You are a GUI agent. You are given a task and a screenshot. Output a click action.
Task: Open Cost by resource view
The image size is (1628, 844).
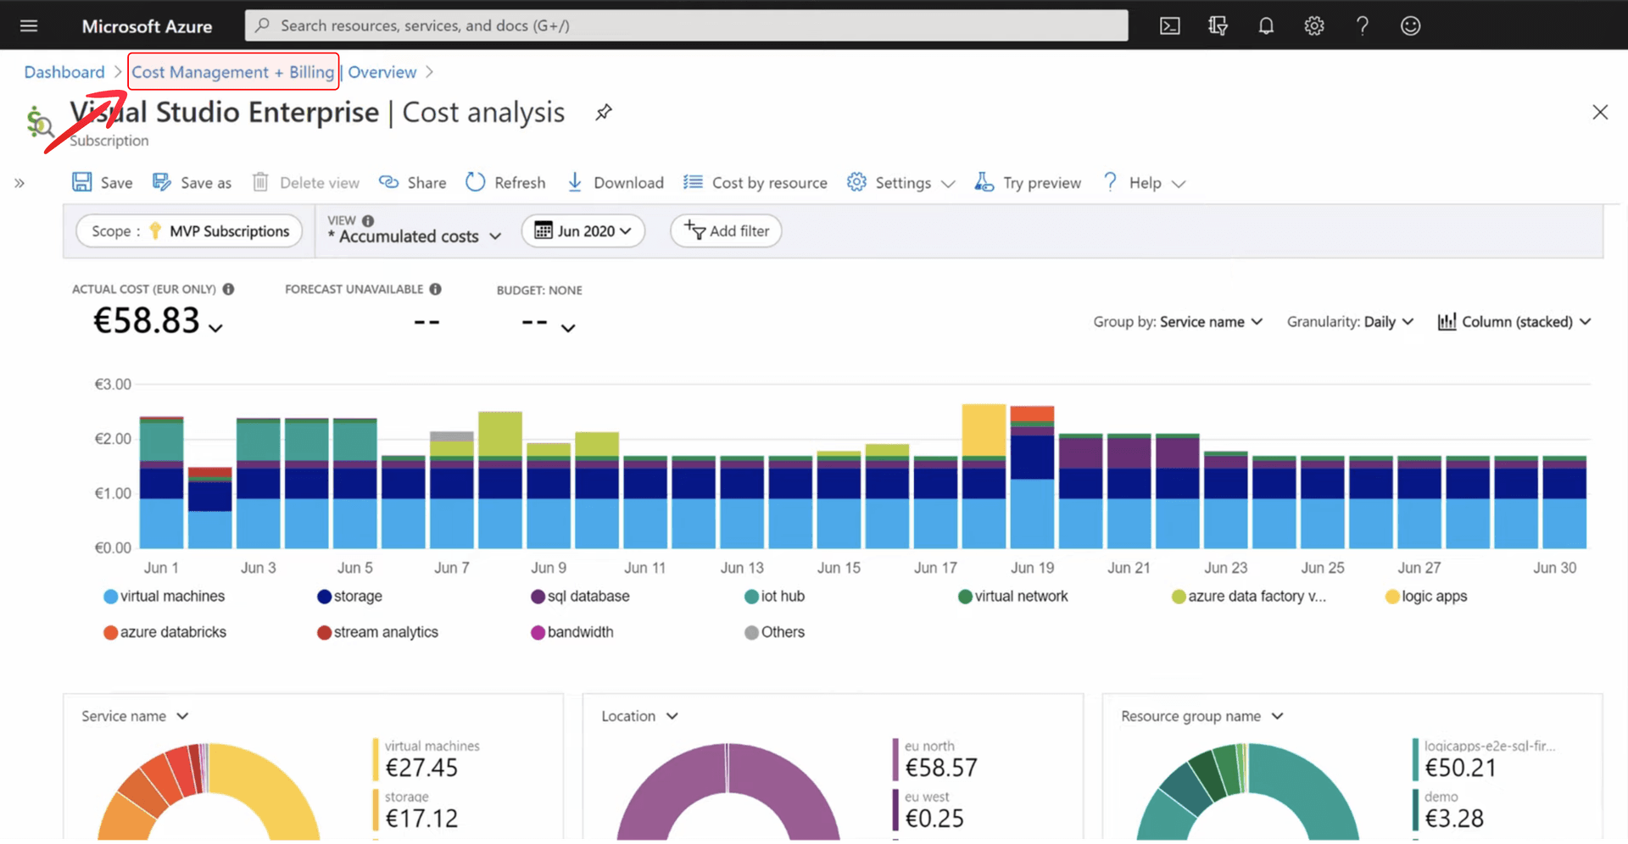click(755, 183)
